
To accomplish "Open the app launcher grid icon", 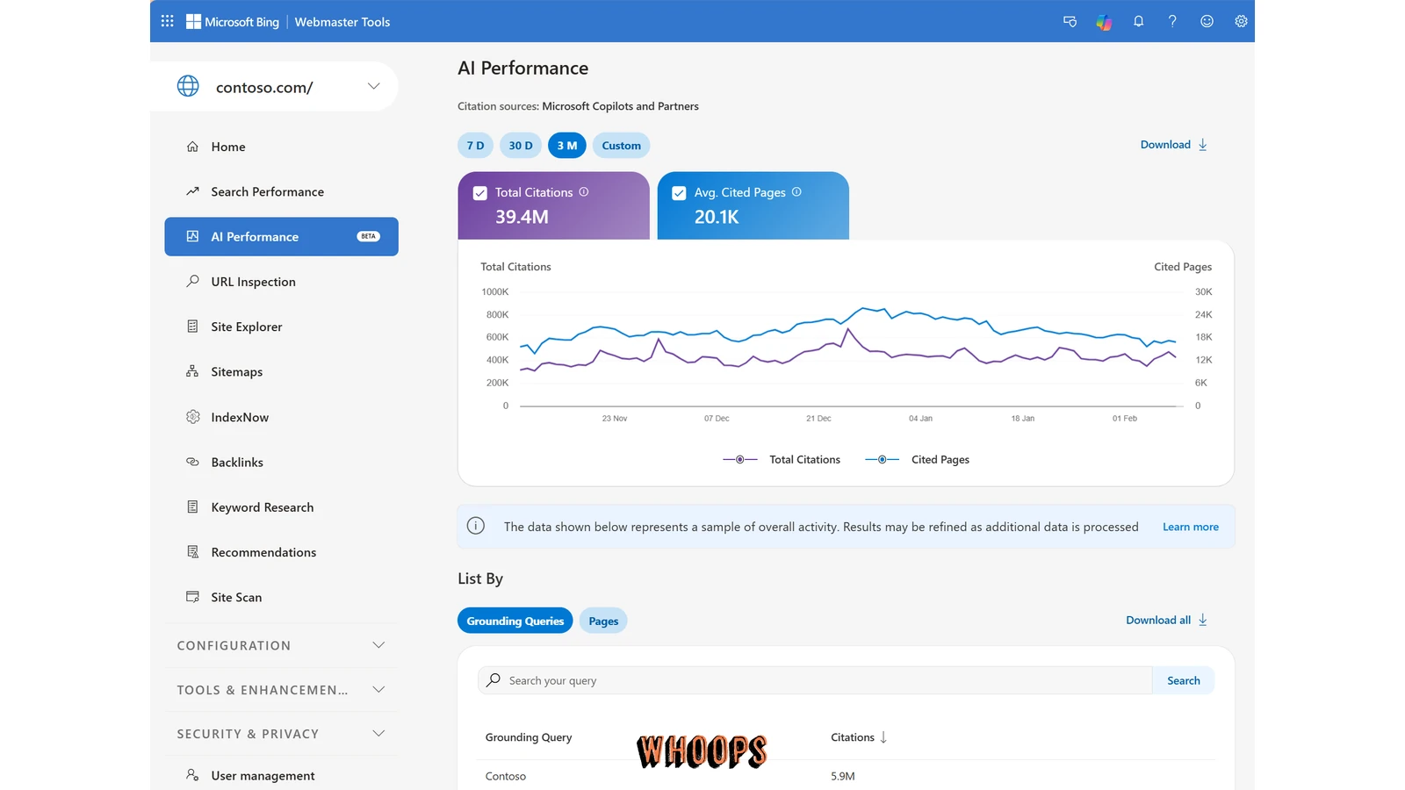I will point(167,21).
